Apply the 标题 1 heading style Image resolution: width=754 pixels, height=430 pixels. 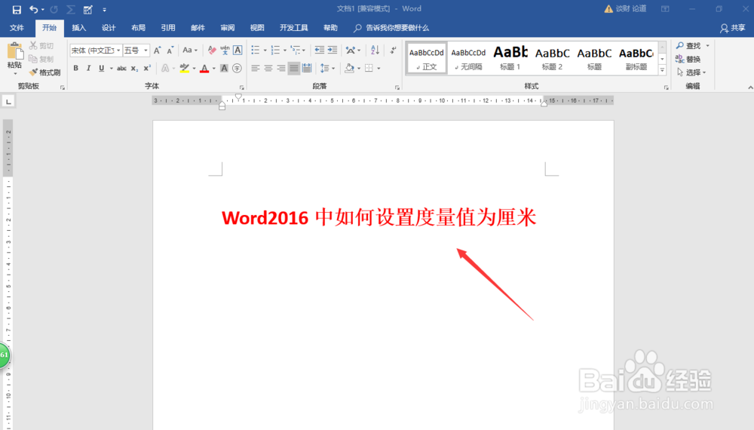click(510, 58)
